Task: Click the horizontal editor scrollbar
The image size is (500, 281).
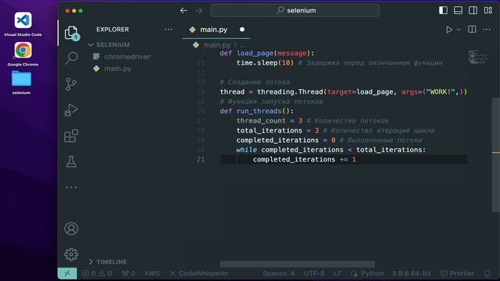Action: (297, 264)
